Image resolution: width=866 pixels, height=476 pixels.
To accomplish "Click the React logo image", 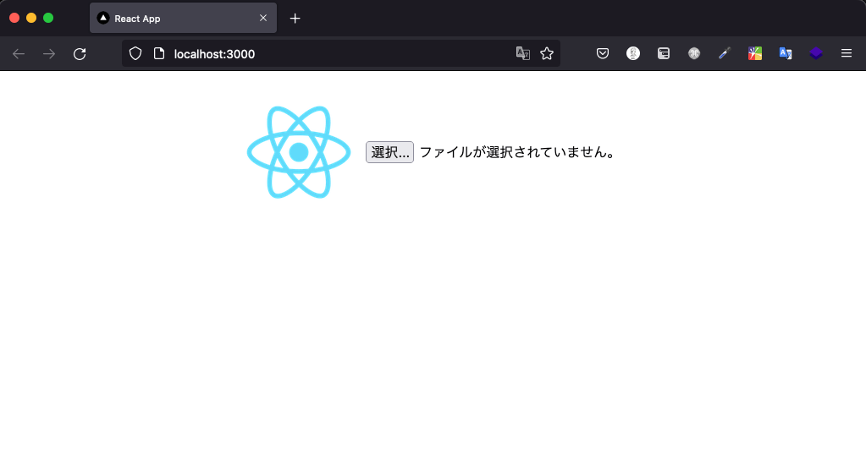I will coord(299,152).
